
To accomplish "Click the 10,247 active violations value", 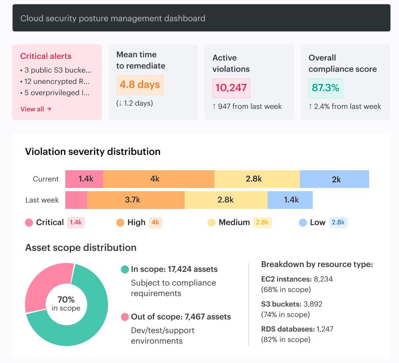I will point(231,88).
